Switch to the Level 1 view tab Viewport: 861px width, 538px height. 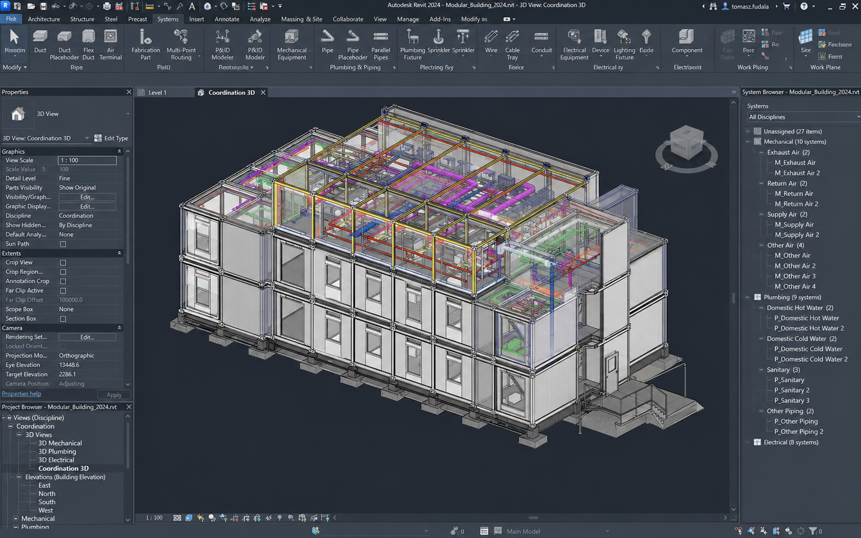157,93
